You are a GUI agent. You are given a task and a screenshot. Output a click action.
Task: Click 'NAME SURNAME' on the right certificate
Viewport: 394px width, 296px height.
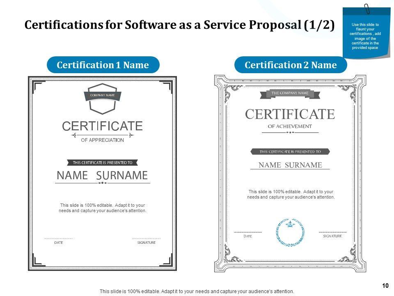tap(290, 165)
